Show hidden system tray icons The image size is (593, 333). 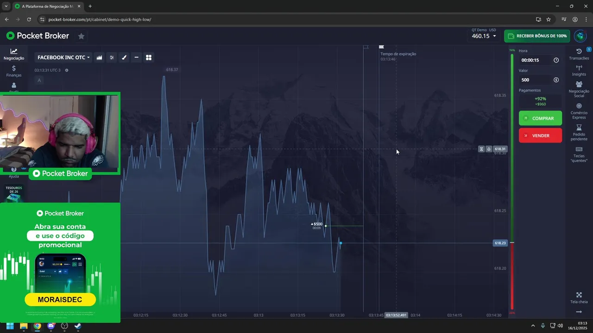533,326
